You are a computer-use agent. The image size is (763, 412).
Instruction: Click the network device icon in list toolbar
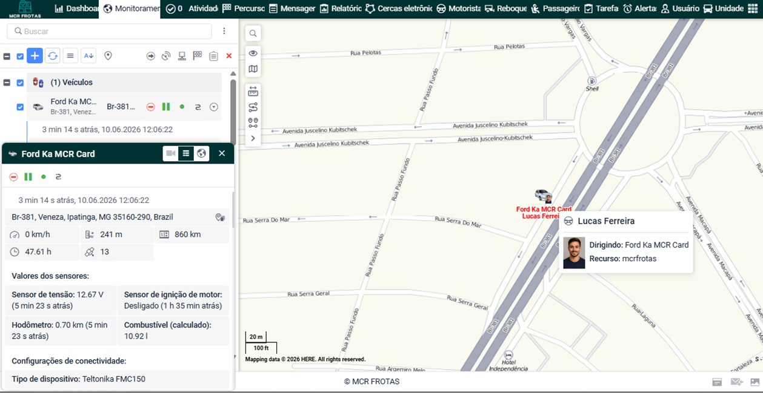(182, 56)
